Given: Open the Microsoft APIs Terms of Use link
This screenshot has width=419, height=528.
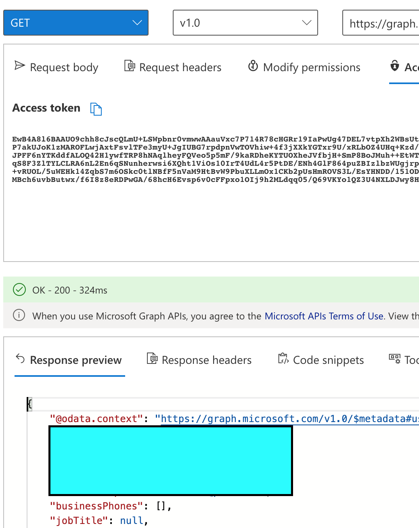Looking at the screenshot, I should (x=324, y=316).
